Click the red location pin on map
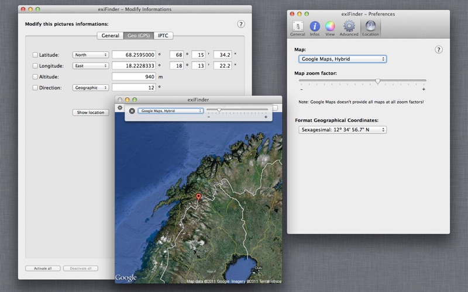468x292 pixels. pyautogui.click(x=198, y=197)
